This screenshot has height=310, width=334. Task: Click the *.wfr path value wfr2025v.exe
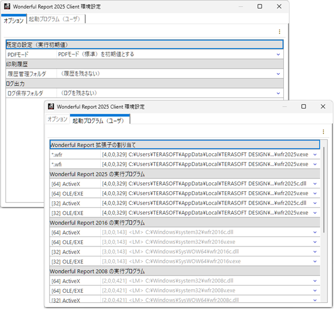point(205,154)
